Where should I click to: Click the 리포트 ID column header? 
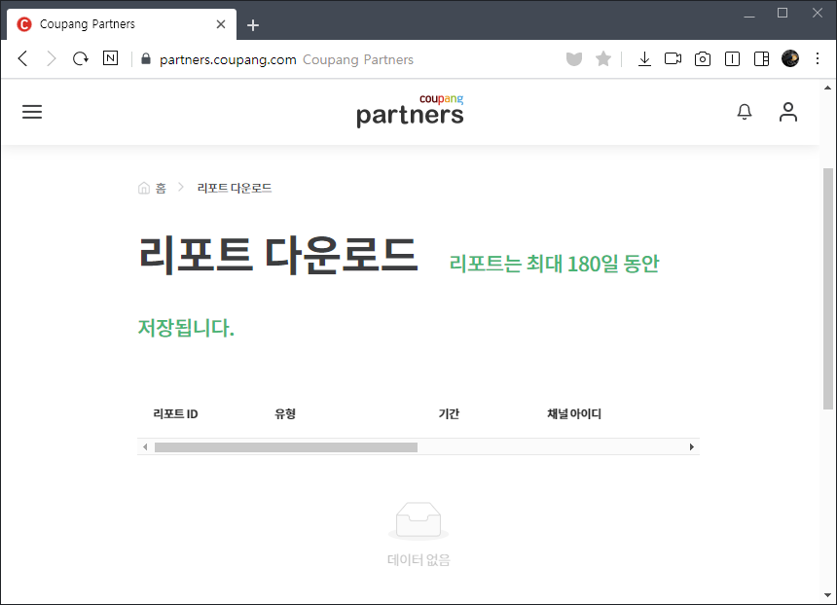click(175, 414)
